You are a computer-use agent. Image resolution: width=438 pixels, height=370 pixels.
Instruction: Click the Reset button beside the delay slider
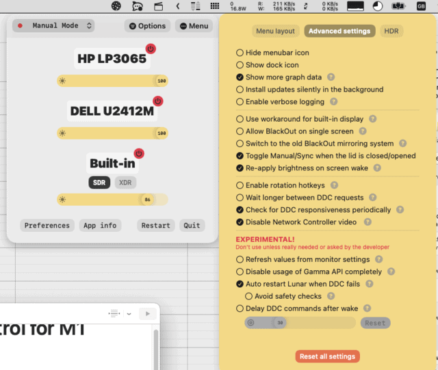pos(375,323)
